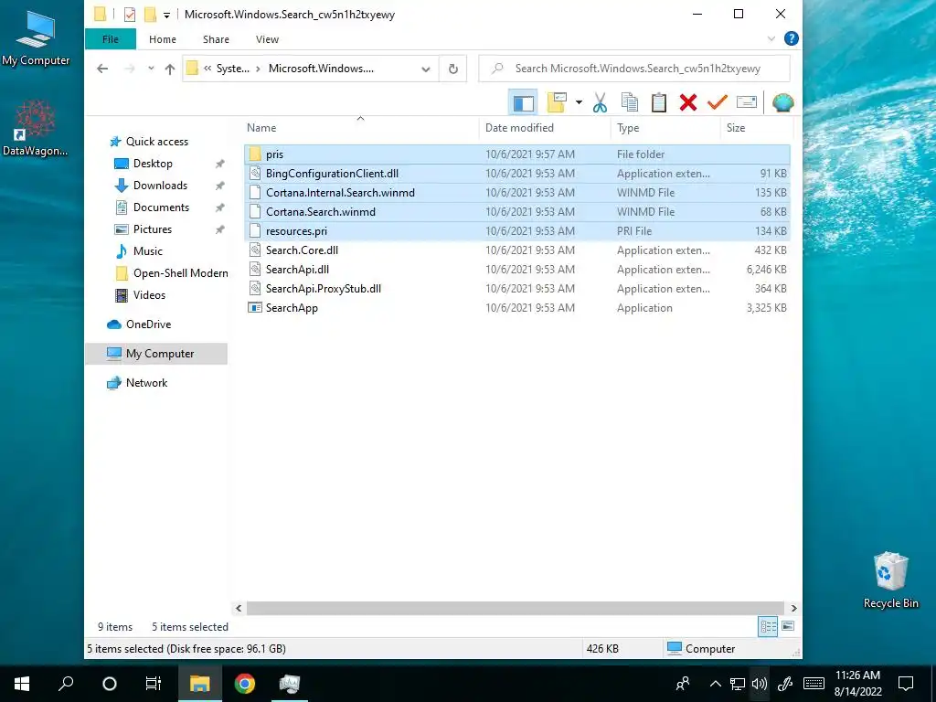Click the email envelope toolbar icon
The image size is (936, 702).
click(746, 102)
